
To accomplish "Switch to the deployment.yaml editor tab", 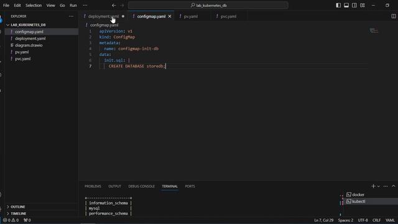I will (104, 17).
